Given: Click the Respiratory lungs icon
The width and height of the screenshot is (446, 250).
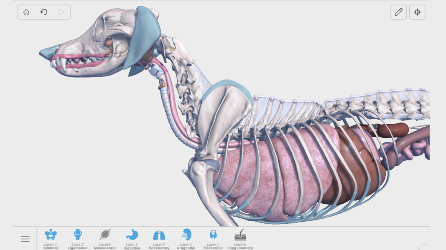Looking at the screenshot, I should click(x=159, y=235).
